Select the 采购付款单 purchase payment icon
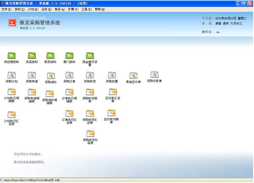 point(154,77)
